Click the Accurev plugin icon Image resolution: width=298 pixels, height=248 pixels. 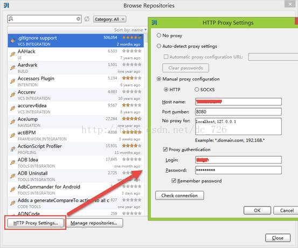click(13, 95)
